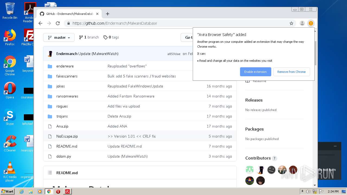Click the fakescanners folder icon
The width and height of the screenshot is (347, 195).
click(x=50, y=76)
